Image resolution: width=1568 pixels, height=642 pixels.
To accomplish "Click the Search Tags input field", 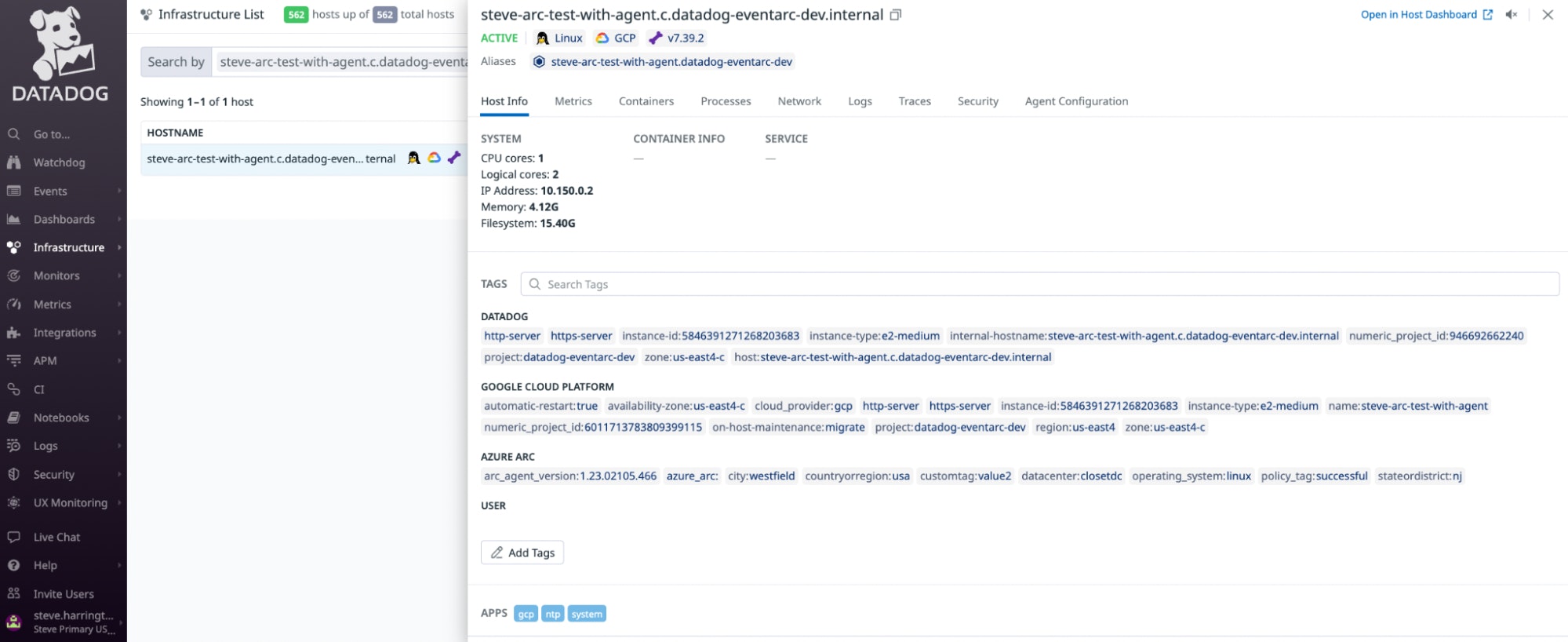I will (x=1039, y=284).
